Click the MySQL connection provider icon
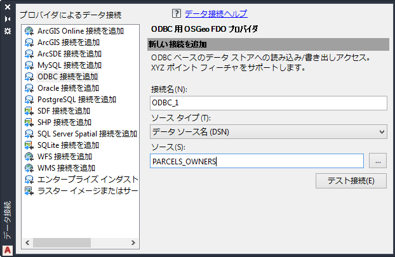Screen dimensions: 395x257 (29, 65)
